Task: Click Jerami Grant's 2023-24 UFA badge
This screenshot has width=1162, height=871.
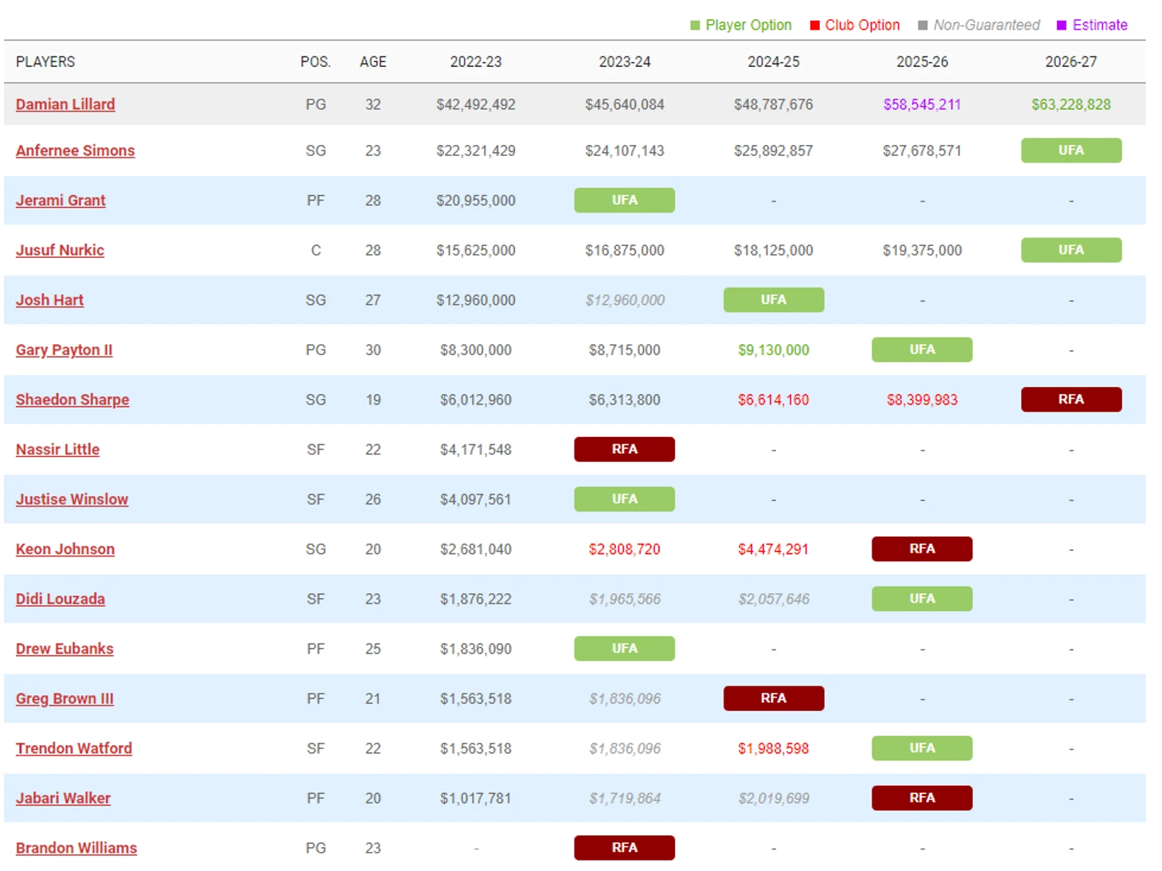Action: 625,200
